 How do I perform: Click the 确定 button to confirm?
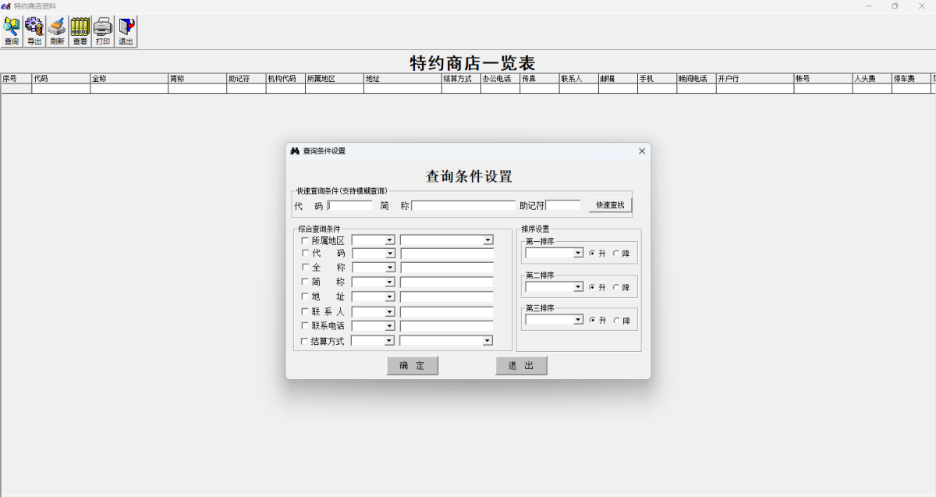[412, 365]
